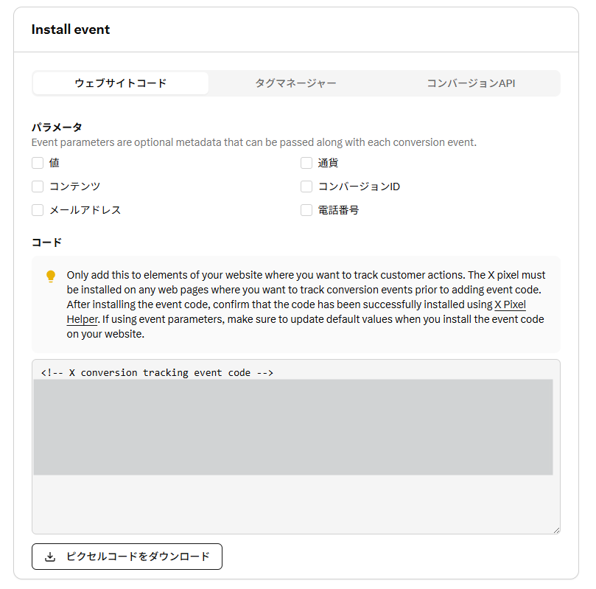Enable the 値 parameter checkbox
This screenshot has height=589, width=596.
tap(38, 163)
